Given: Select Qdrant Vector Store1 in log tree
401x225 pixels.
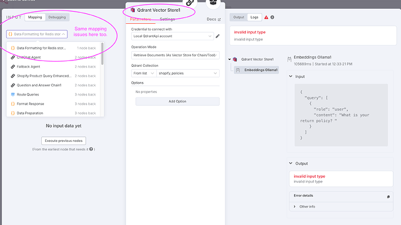Looking at the screenshot, I should point(257,59).
